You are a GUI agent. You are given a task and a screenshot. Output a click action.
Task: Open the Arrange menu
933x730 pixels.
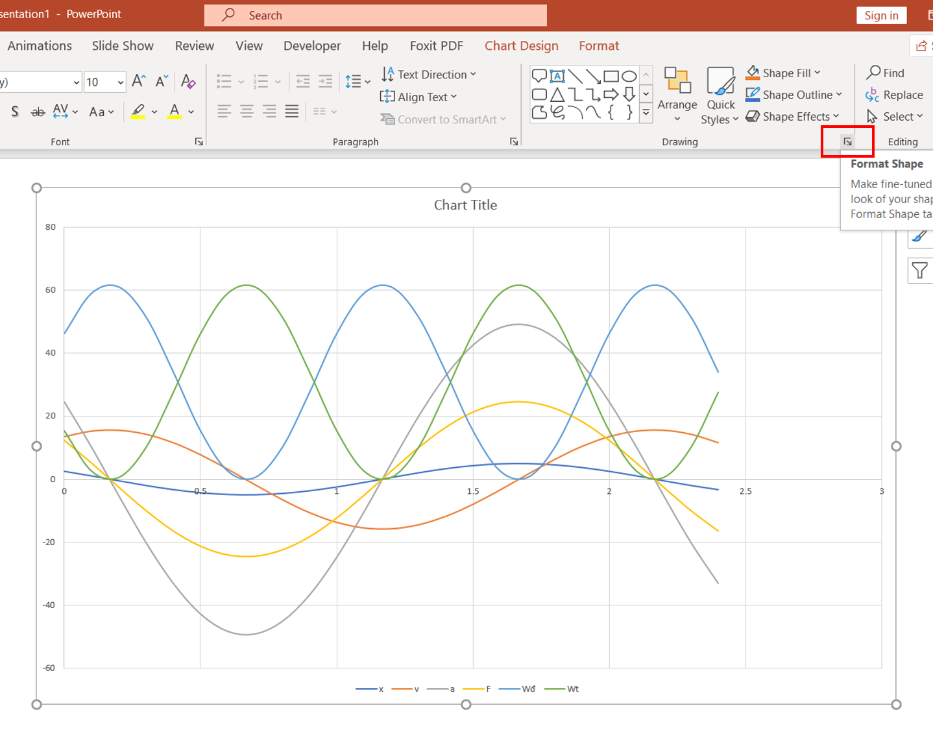click(x=677, y=95)
